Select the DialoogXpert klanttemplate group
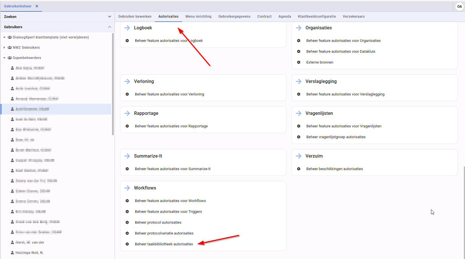This screenshot has width=465, height=259. point(51,37)
